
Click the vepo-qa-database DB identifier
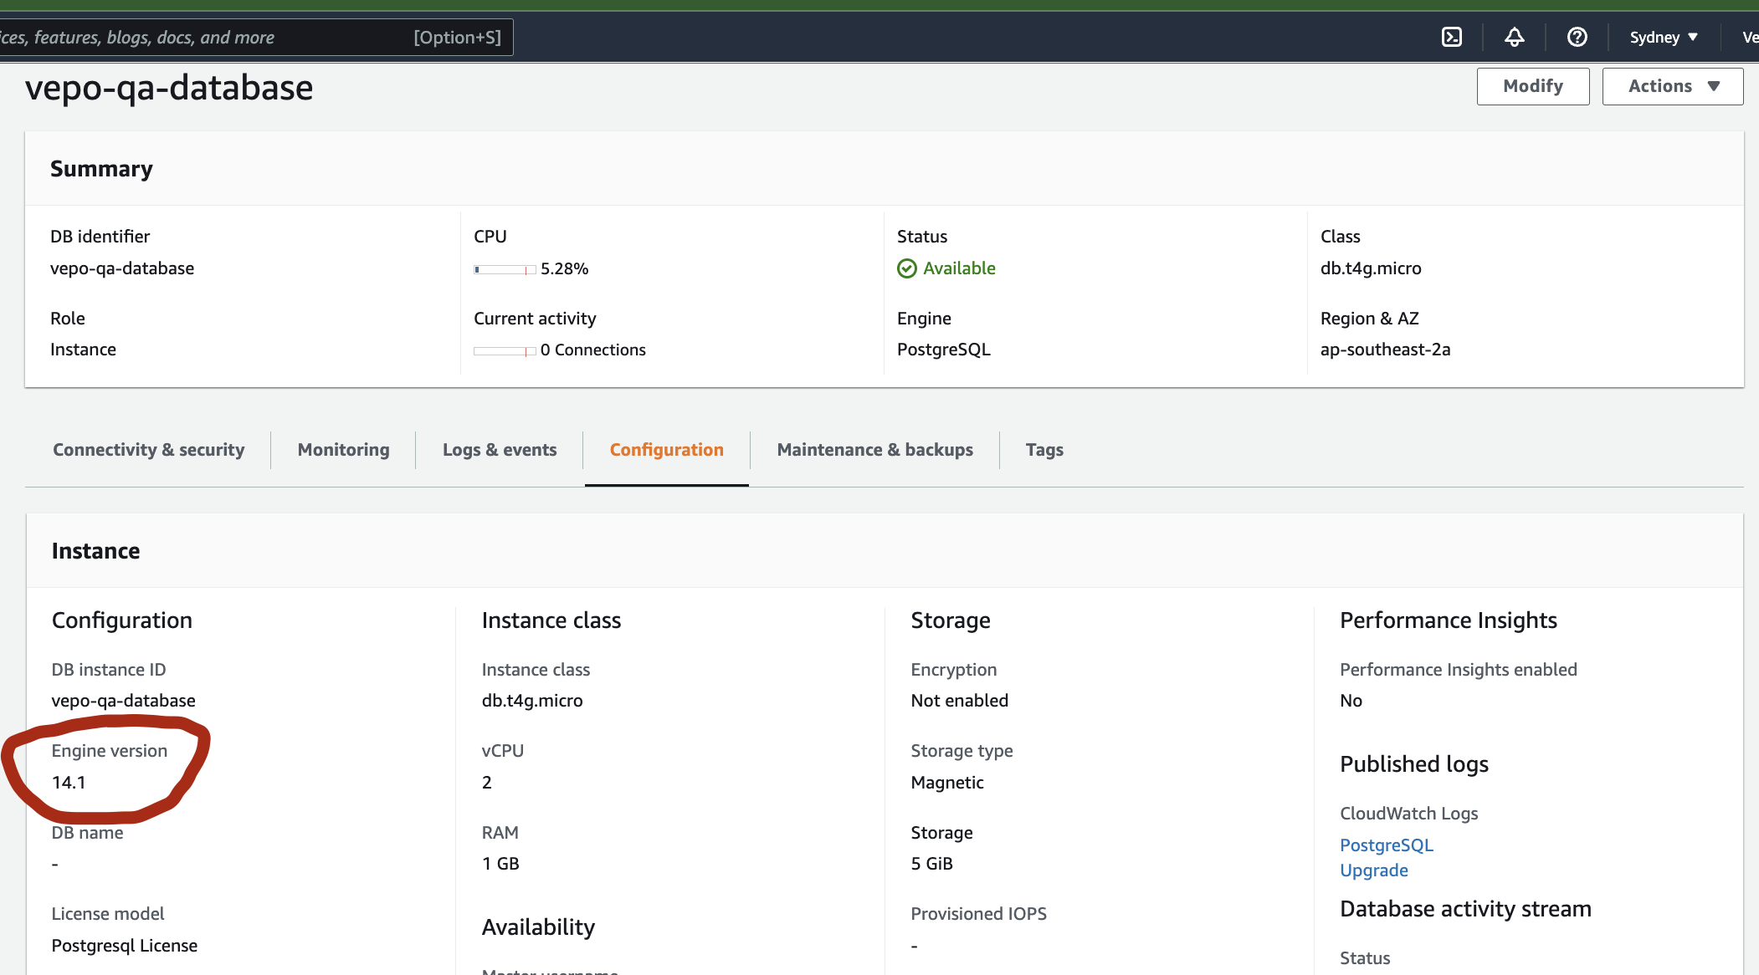[x=121, y=267]
